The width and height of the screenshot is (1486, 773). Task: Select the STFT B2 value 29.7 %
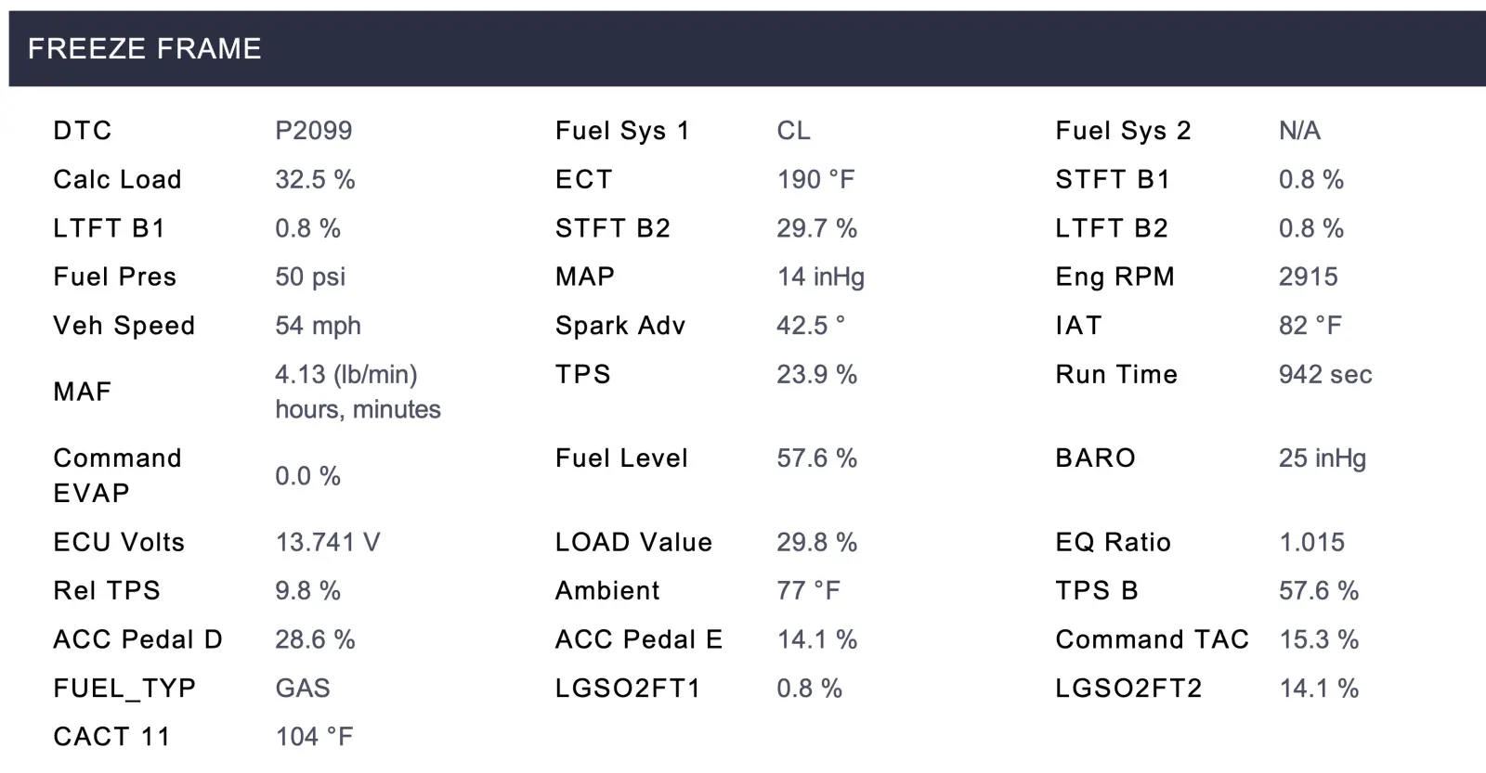pyautogui.click(x=816, y=228)
